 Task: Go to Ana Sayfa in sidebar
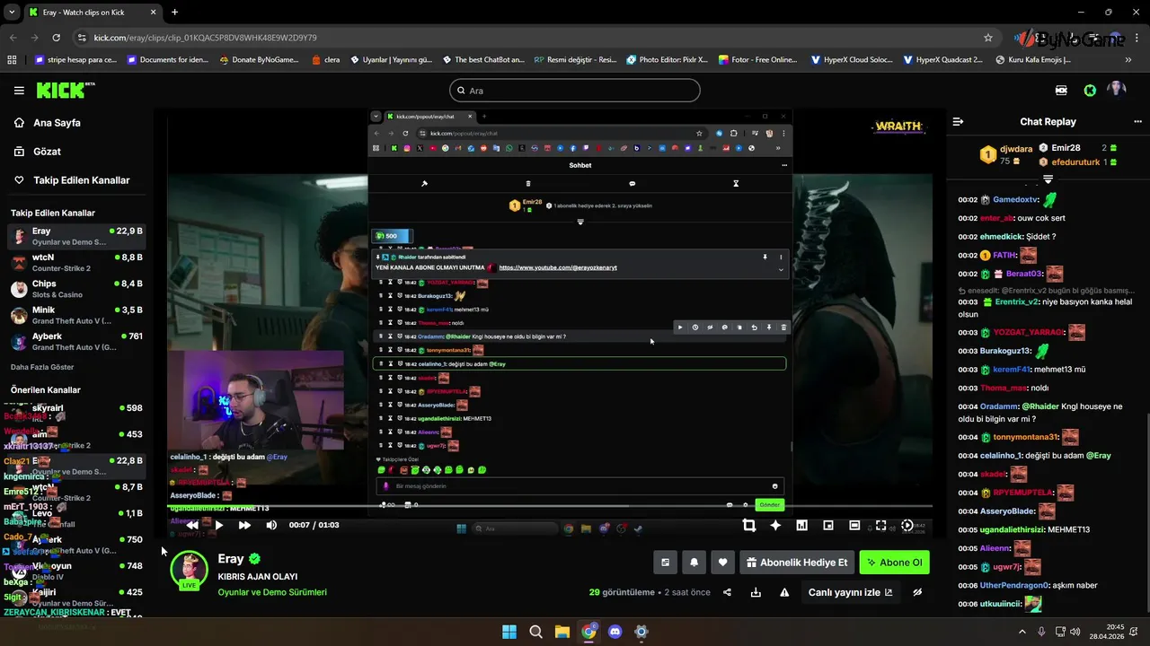[57, 123]
